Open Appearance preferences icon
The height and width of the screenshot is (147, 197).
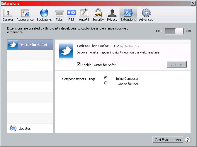25,13
